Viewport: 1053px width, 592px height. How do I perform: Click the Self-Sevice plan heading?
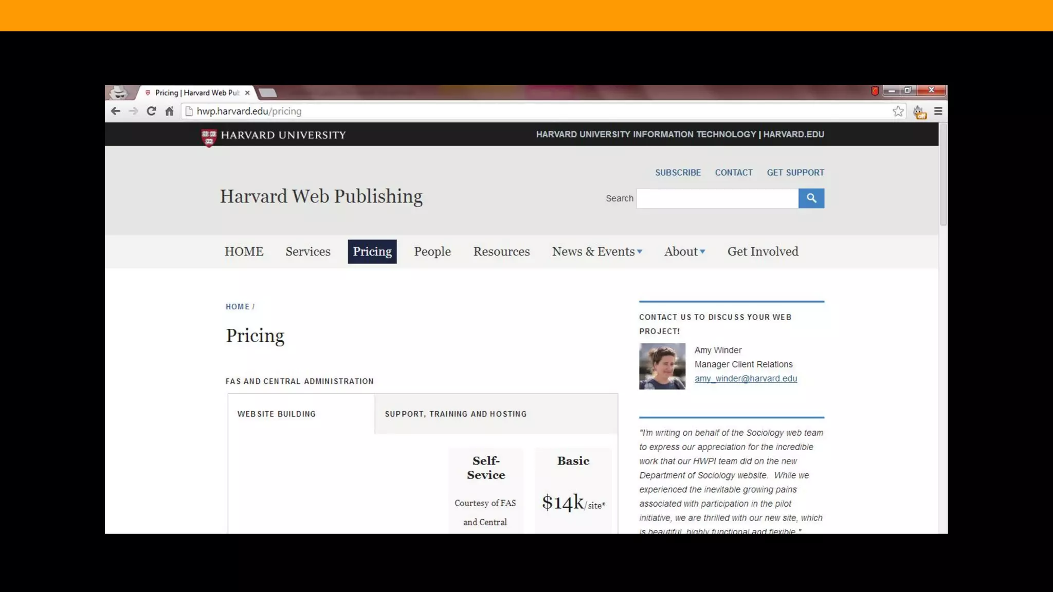[x=486, y=468]
